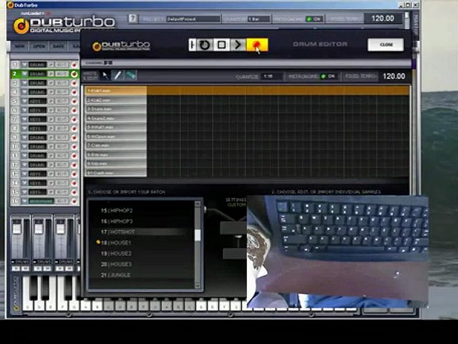Click the play icon on track 9
458x344 pixels.
coord(51,138)
